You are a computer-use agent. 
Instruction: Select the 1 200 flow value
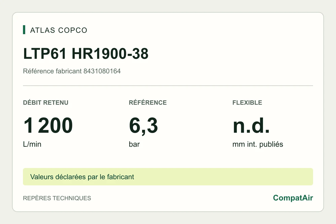click(x=48, y=126)
